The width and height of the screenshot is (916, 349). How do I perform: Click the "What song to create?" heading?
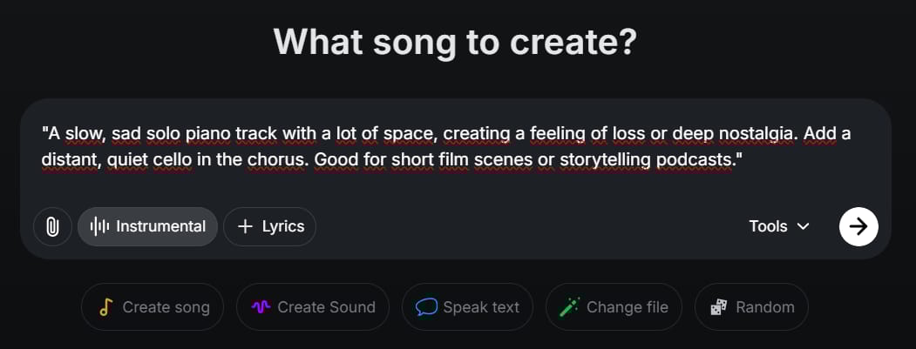(x=455, y=42)
